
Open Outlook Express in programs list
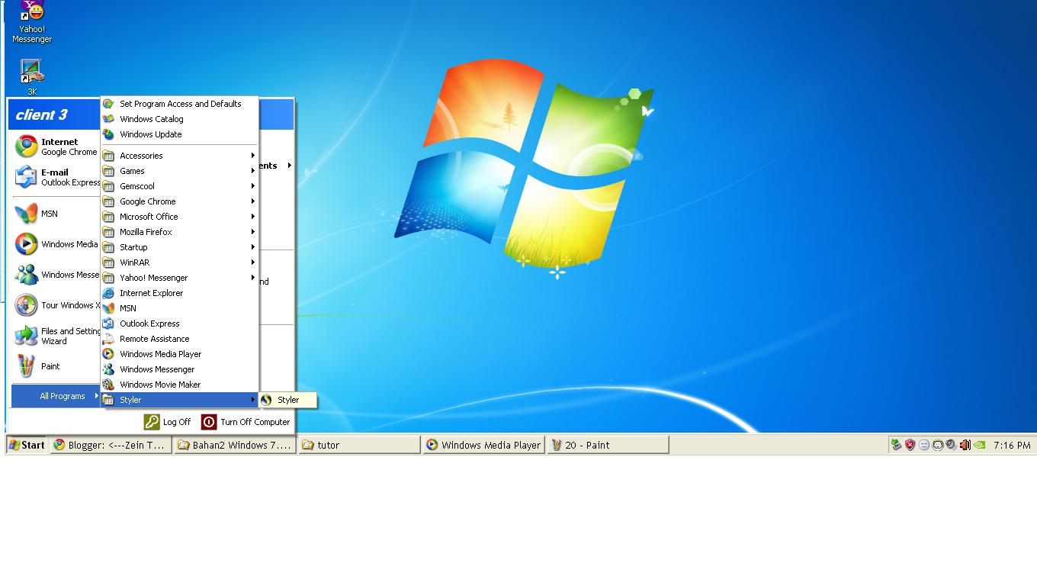(x=180, y=324)
